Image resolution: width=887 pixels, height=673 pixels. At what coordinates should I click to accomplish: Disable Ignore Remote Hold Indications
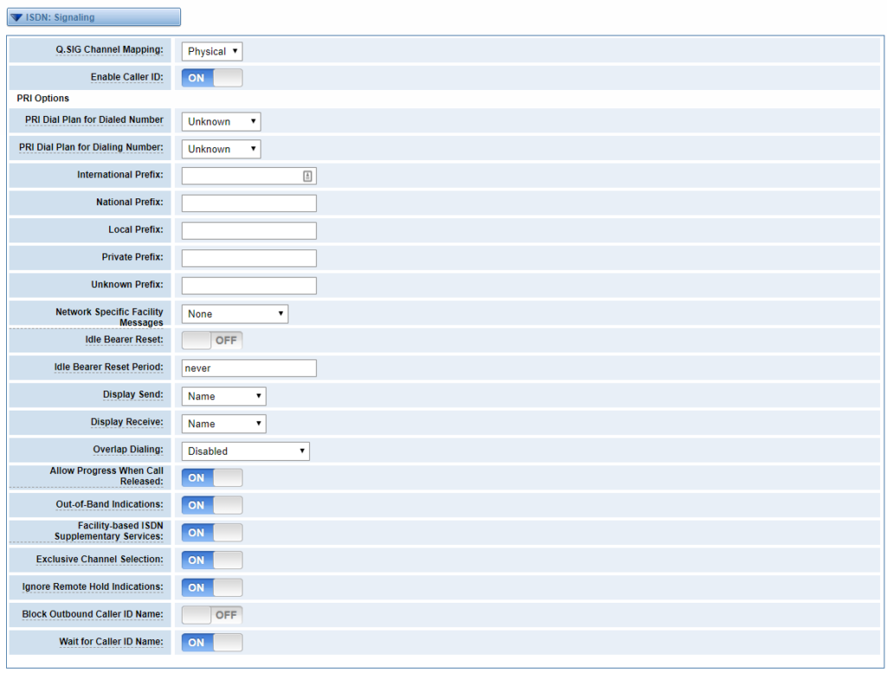pos(211,587)
